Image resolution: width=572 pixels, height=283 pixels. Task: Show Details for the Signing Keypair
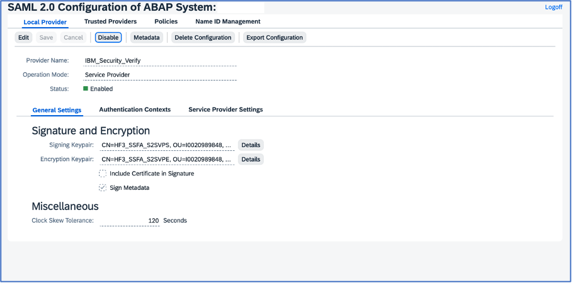[251, 145]
